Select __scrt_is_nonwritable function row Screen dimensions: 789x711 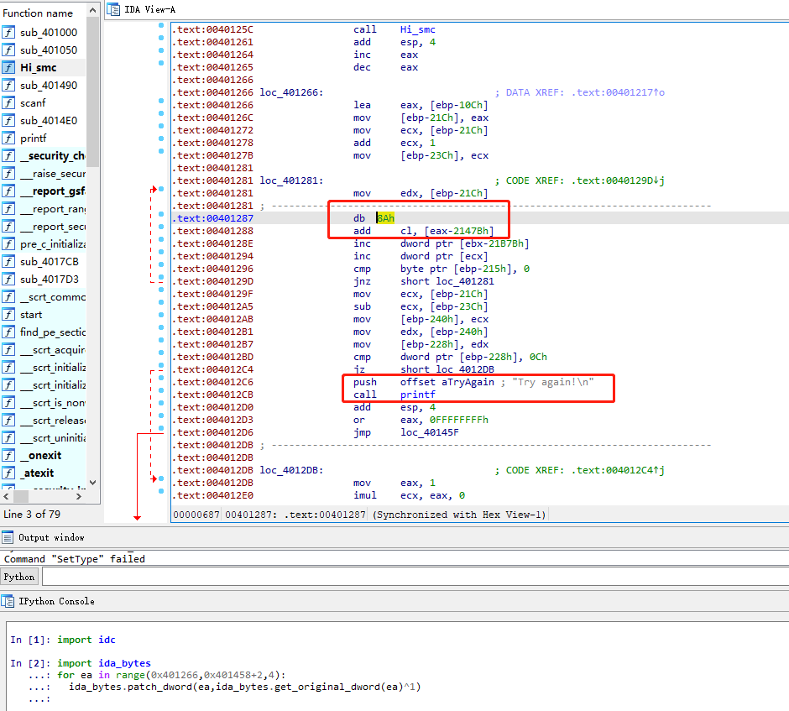[x=44, y=403]
